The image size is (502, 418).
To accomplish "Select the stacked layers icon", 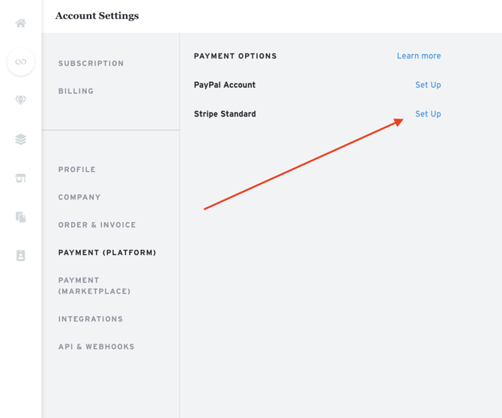I will pyautogui.click(x=21, y=139).
